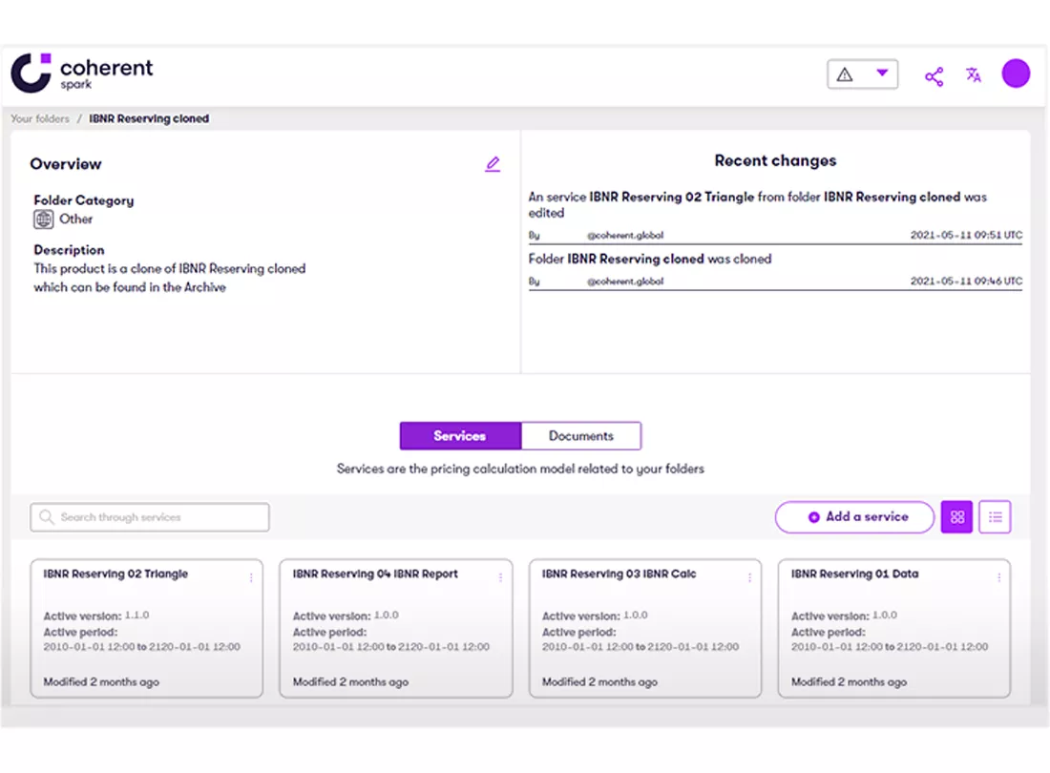Click the Add a service button
The image size is (1050, 773).
pos(853,516)
